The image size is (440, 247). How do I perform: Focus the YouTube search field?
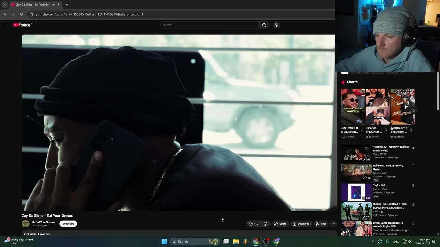point(209,25)
